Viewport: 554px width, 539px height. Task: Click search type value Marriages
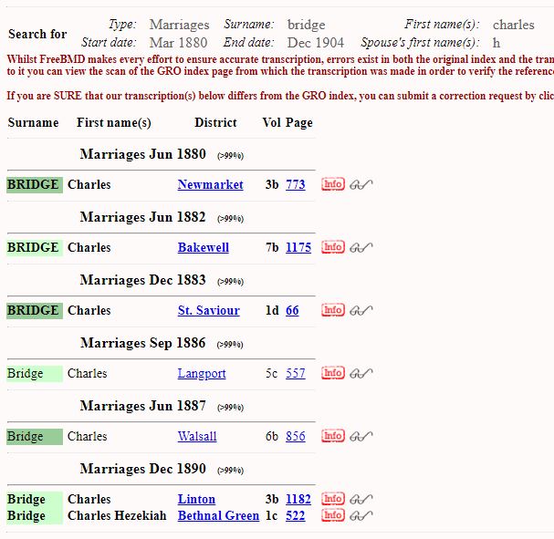[x=180, y=25]
